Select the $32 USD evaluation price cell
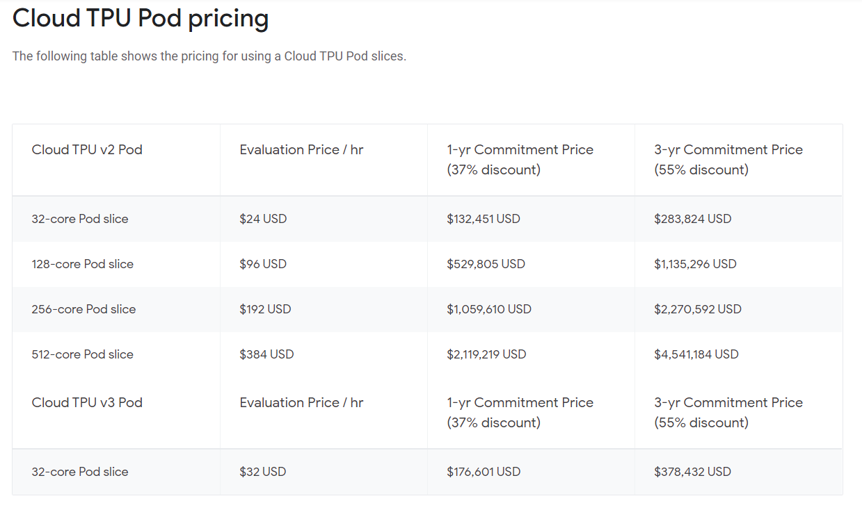Viewport: 862px width, 519px height. click(x=262, y=472)
